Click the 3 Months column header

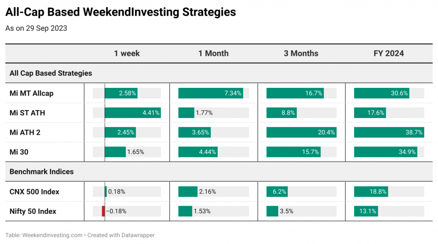coord(301,53)
